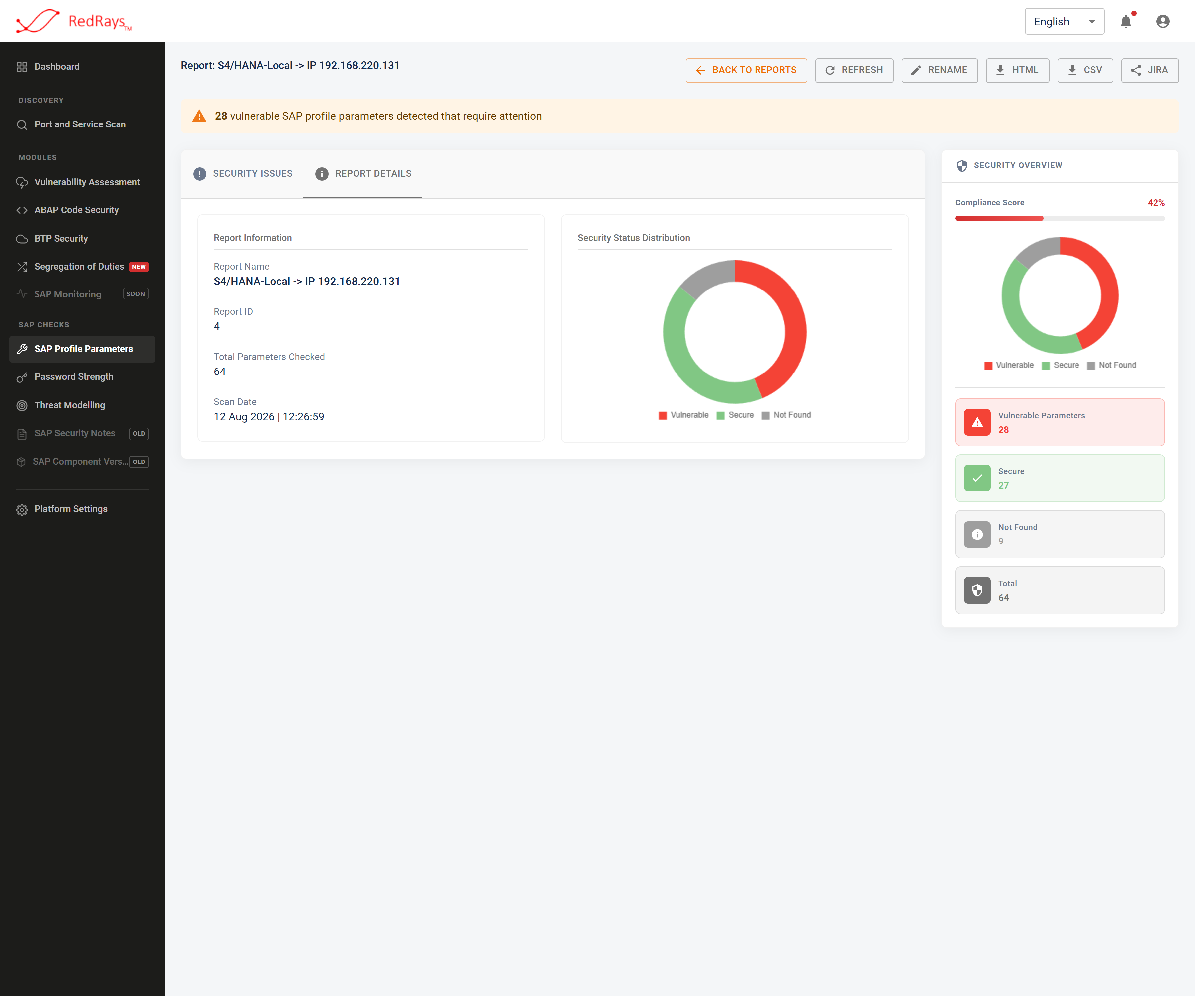Click the SAP Security Notes document icon
The height and width of the screenshot is (996, 1195).
(22, 434)
